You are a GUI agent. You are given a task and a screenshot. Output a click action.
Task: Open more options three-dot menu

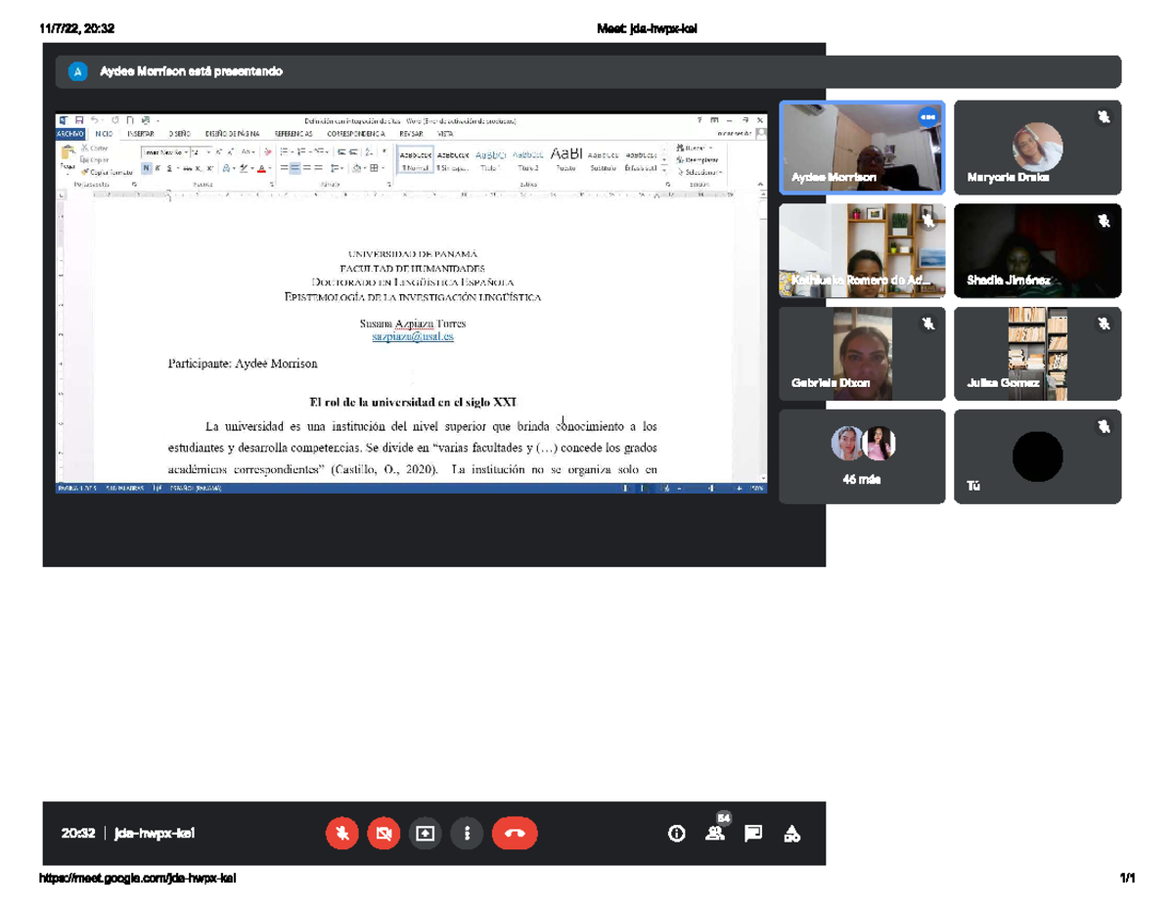[467, 834]
